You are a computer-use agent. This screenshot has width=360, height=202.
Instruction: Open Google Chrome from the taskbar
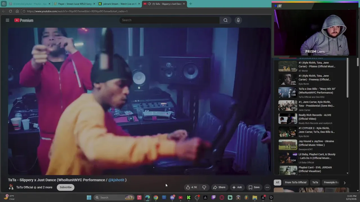click(x=156, y=198)
